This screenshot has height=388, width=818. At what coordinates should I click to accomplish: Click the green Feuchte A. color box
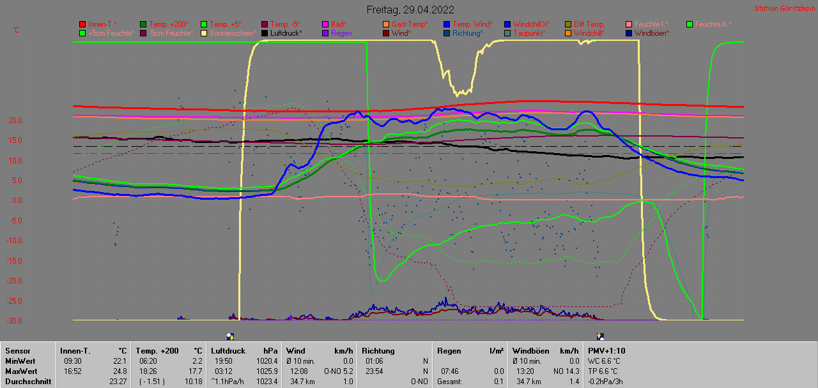pyautogui.click(x=690, y=24)
